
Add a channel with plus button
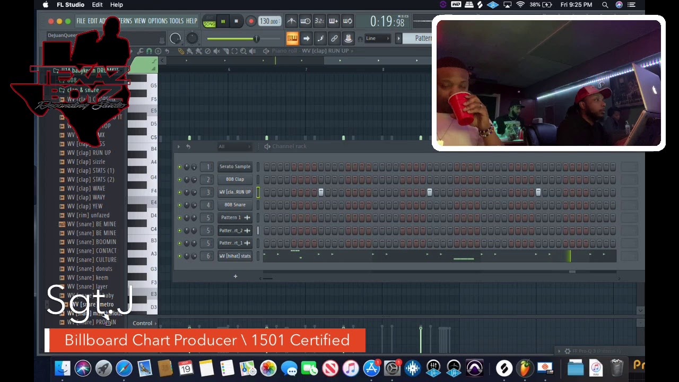click(x=235, y=276)
